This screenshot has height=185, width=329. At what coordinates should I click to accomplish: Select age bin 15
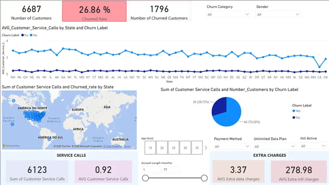point(150,147)
